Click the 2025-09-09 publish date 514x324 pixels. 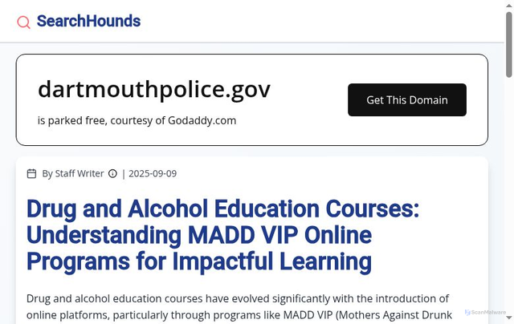[x=153, y=173]
